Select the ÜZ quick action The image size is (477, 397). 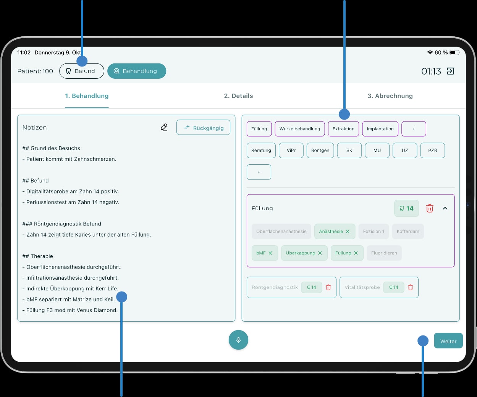point(405,151)
